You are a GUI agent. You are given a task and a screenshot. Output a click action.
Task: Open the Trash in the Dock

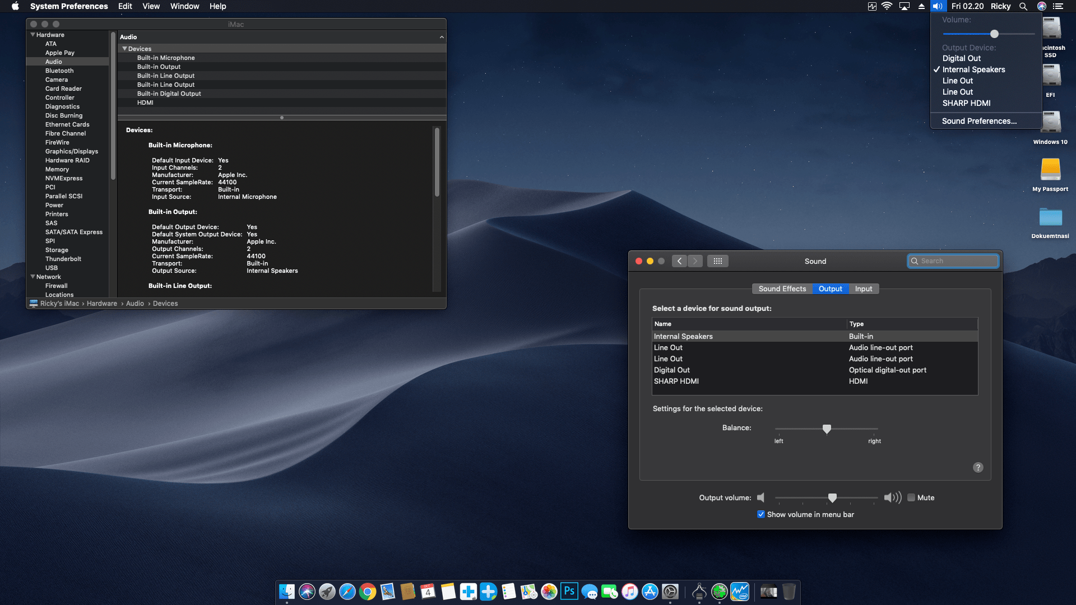click(x=789, y=592)
